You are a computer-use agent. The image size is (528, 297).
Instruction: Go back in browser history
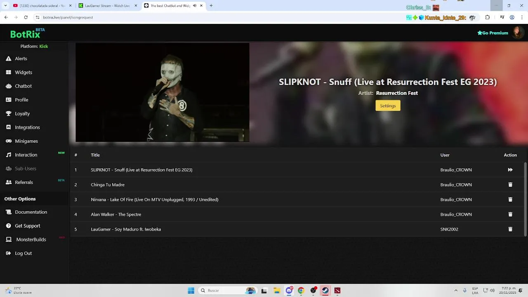(6, 17)
